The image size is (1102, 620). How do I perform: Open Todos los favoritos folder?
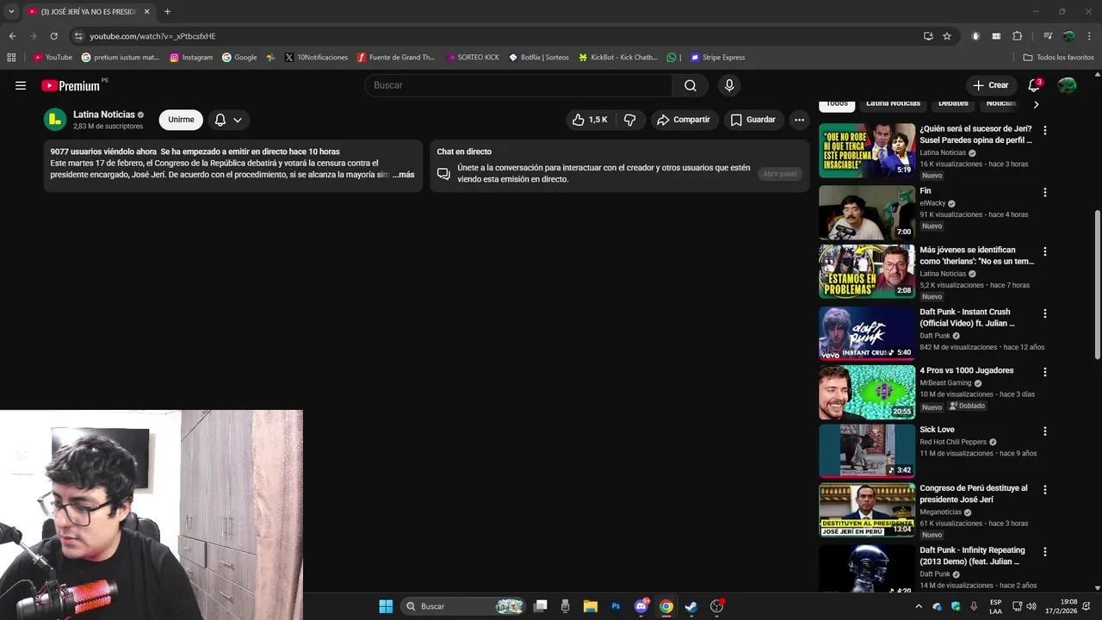[x=1058, y=58]
